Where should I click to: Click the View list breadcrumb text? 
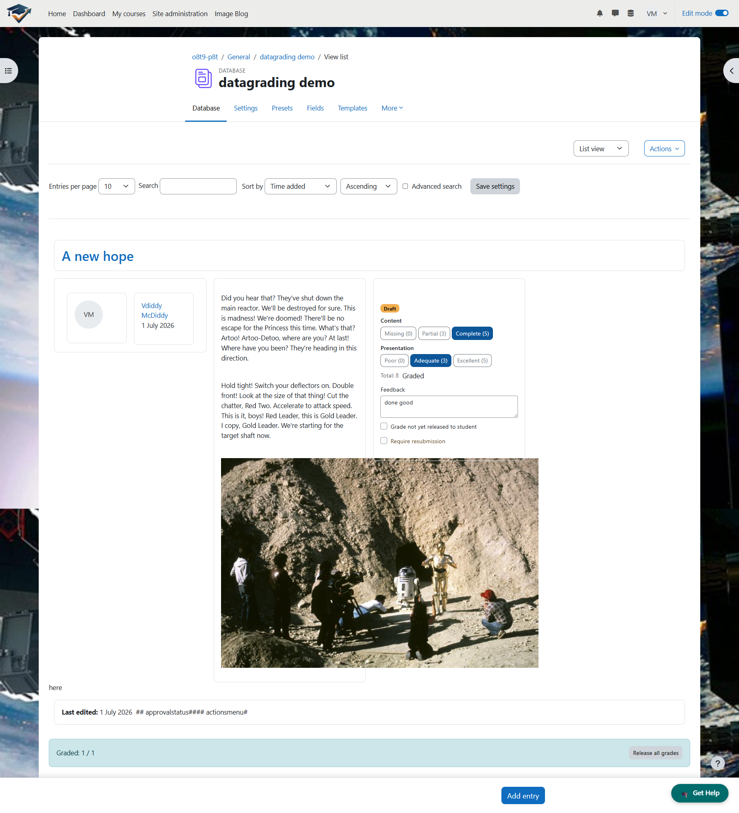(336, 57)
